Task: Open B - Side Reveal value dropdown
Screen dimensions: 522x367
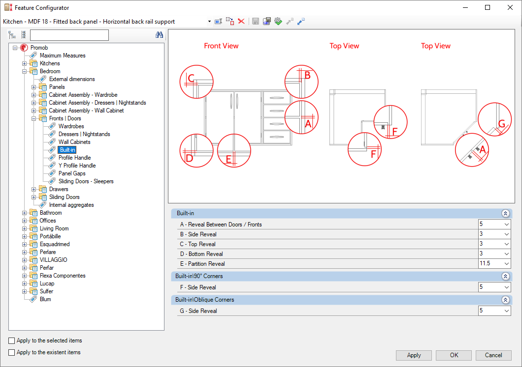Action: click(x=506, y=234)
